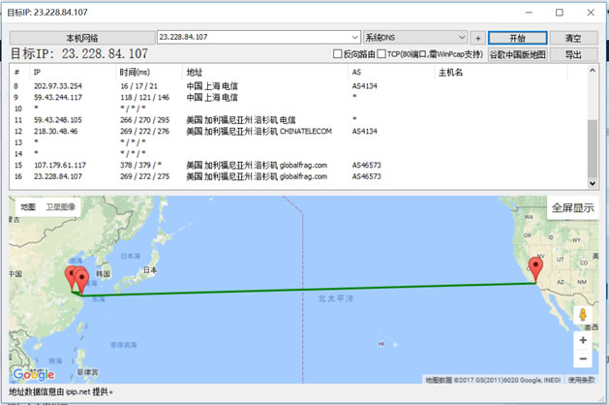This screenshot has height=405, width=609.
Task: Enable the 反向路由 checkbox
Action: coord(337,54)
